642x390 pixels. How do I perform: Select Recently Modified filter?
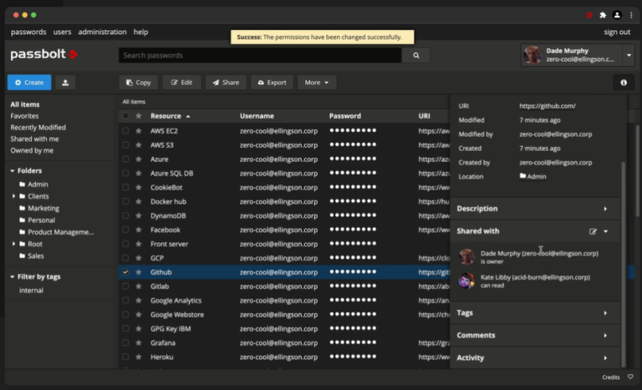point(38,127)
